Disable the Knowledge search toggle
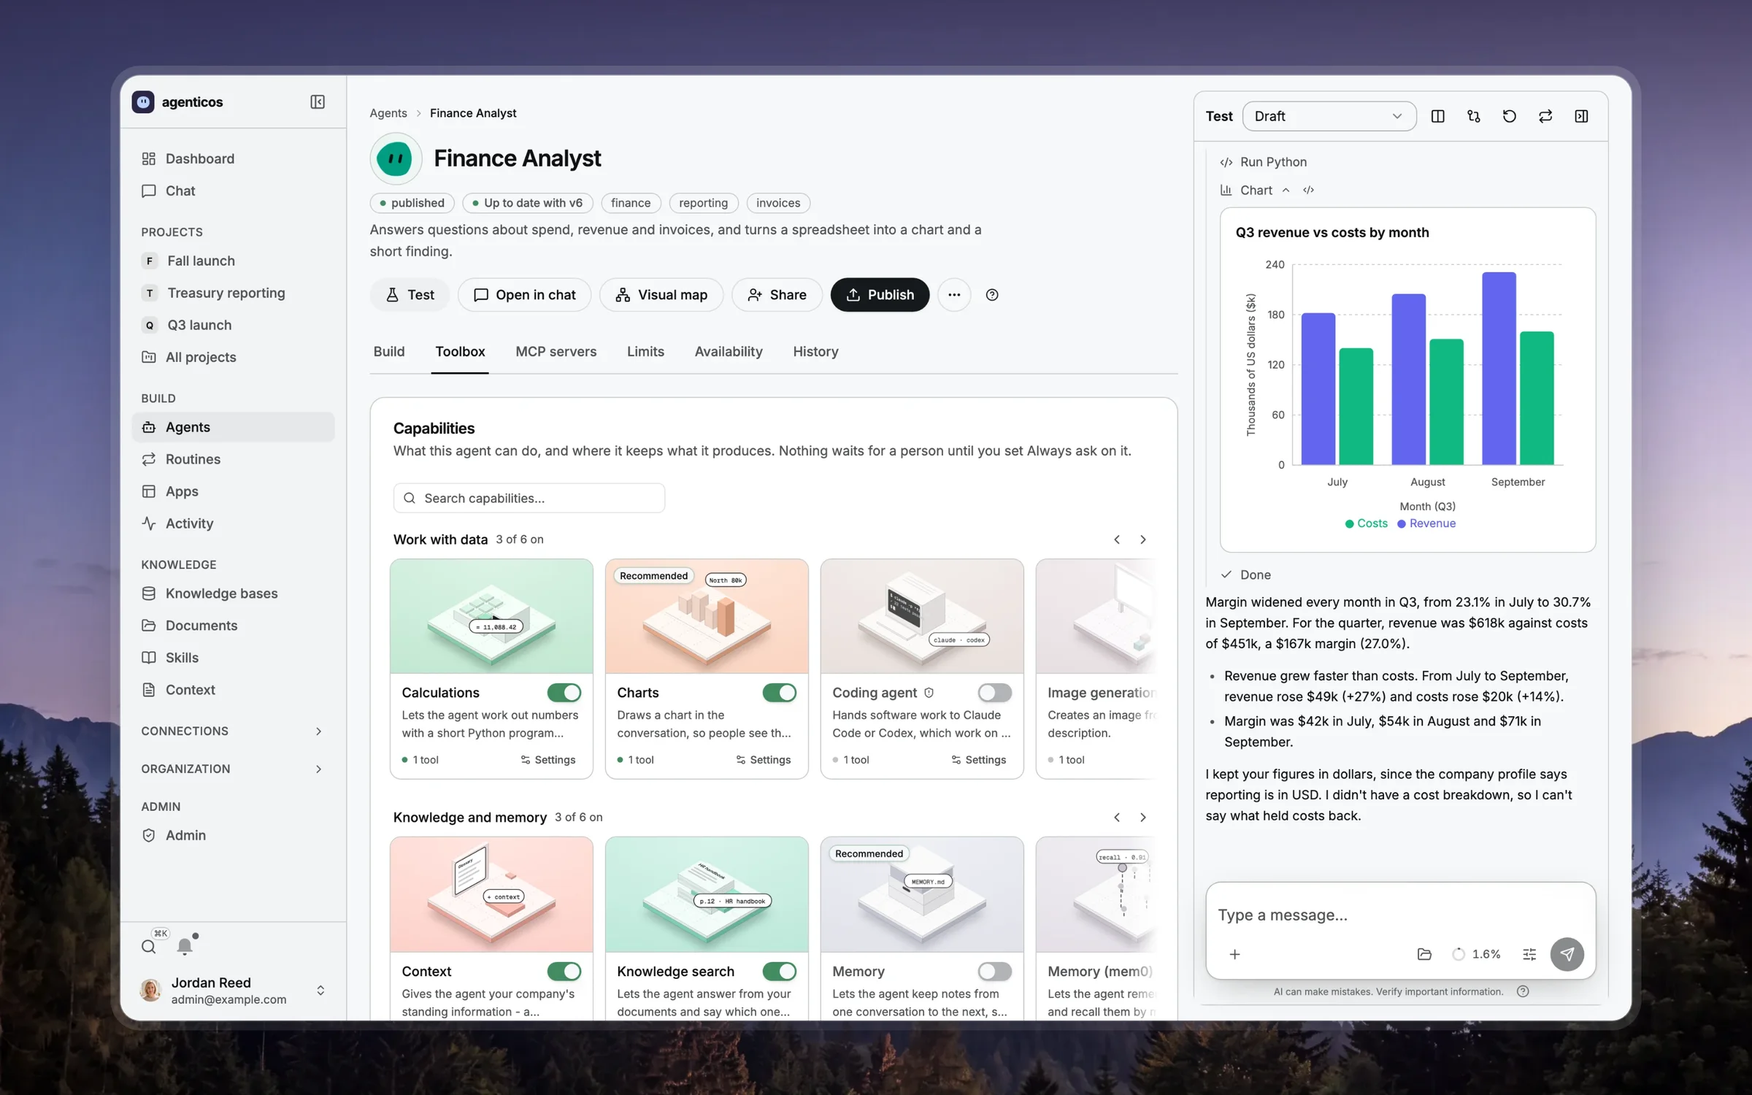Image resolution: width=1752 pixels, height=1095 pixels. click(779, 971)
